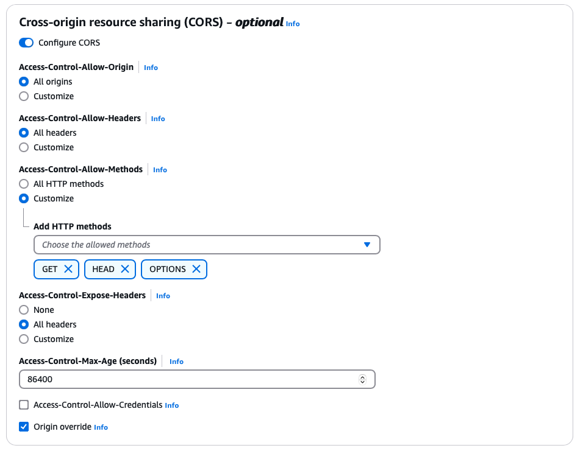
Task: Select Customize under Access-Control-Allow-Origin
Action: pos(24,96)
